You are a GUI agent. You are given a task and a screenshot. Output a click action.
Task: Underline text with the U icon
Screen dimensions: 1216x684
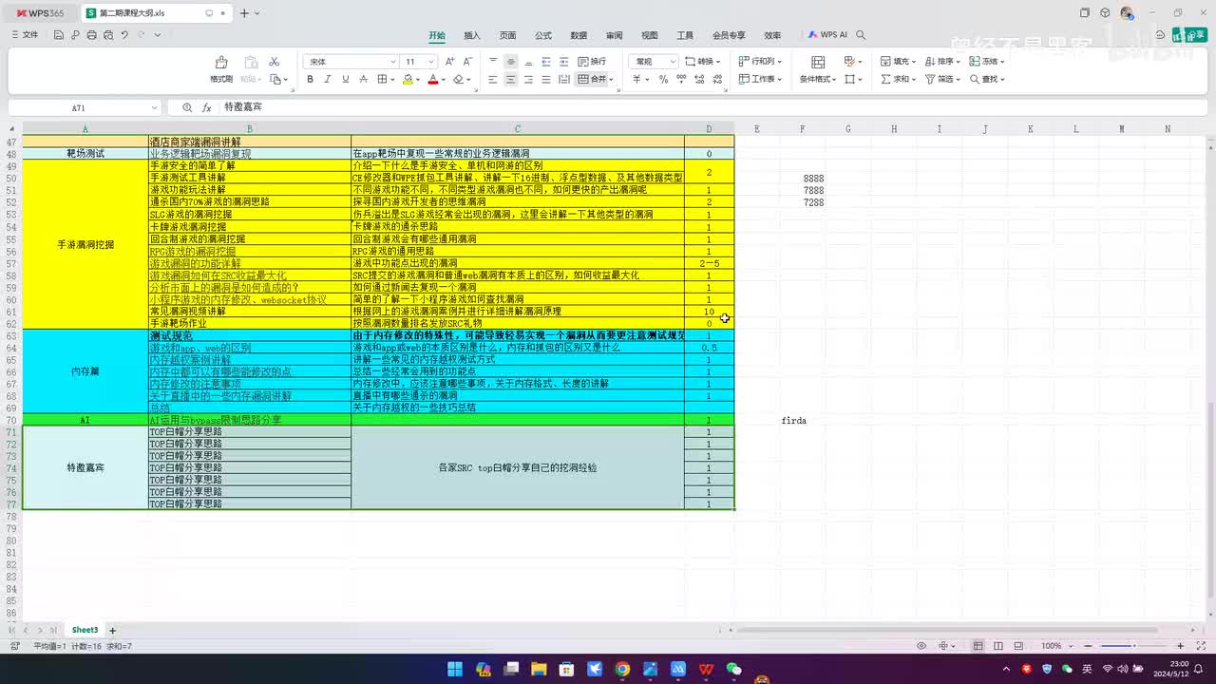point(345,79)
